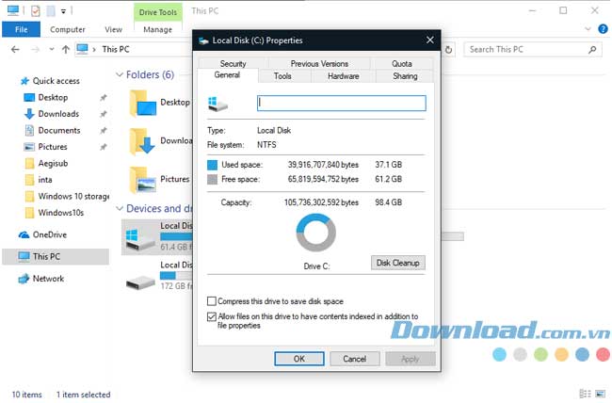The height and width of the screenshot is (403, 612).
Task: Select the second Local Disk drive icon
Action: click(140, 282)
